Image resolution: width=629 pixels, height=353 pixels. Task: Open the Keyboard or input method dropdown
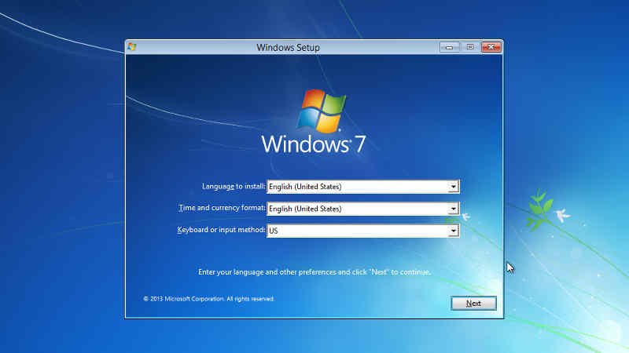point(363,231)
